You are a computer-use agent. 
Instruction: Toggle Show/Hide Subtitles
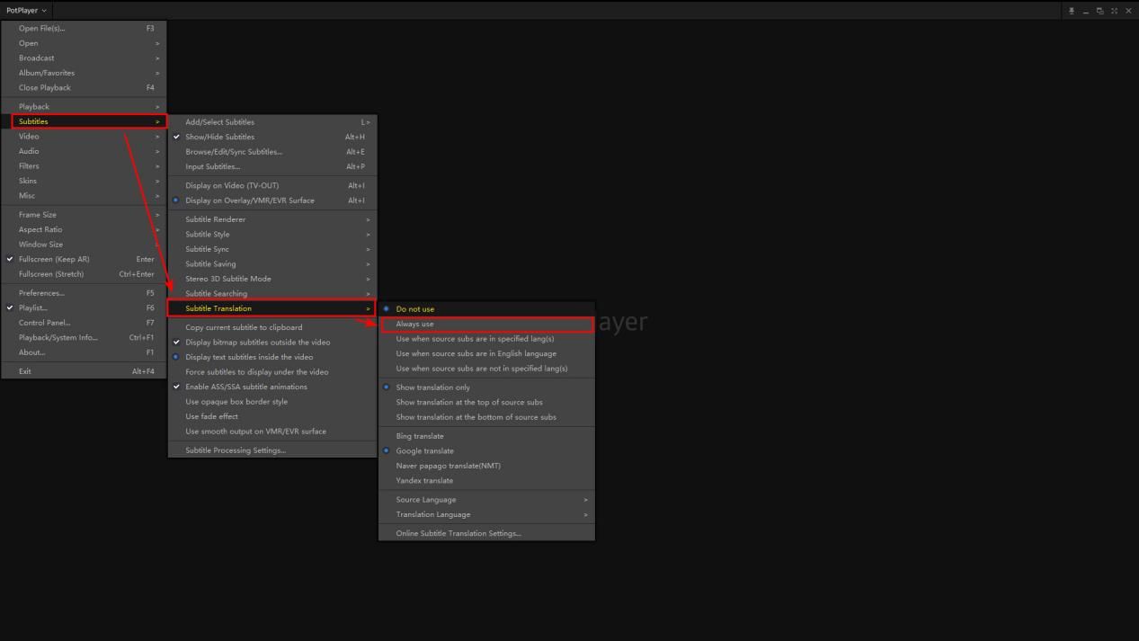271,137
